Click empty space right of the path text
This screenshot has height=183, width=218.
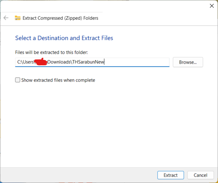136,62
